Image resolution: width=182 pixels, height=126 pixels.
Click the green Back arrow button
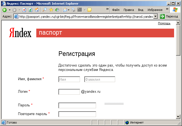(x=5, y=10)
